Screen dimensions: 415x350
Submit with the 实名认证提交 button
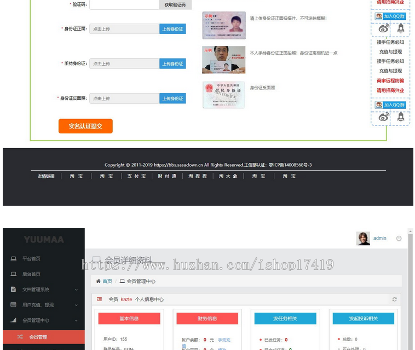(85, 126)
